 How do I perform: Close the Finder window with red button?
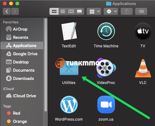(5, 3)
